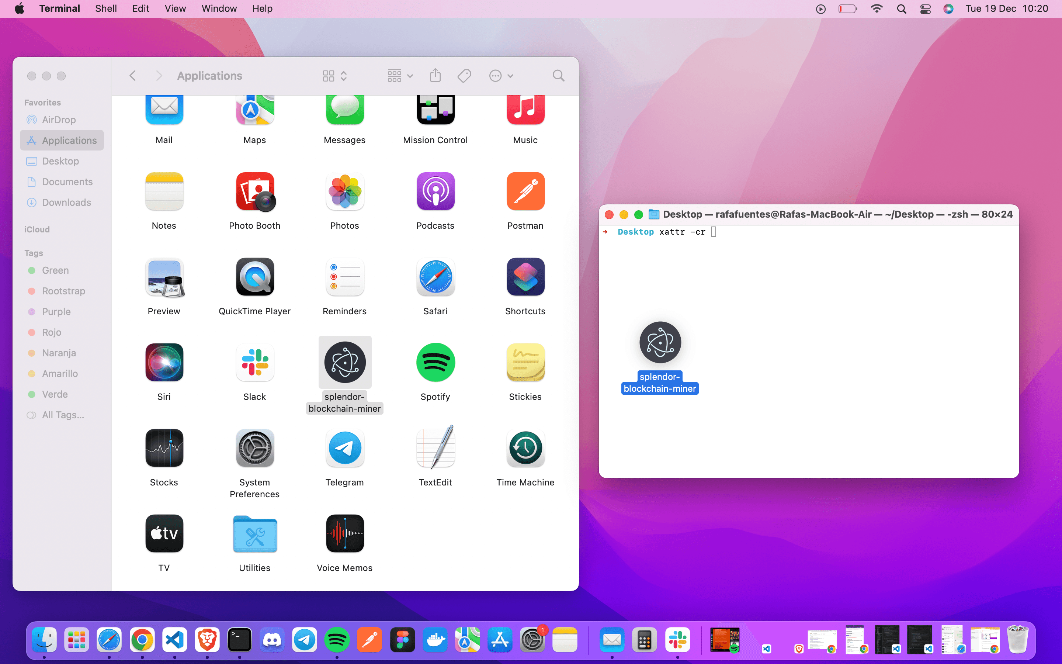The width and height of the screenshot is (1062, 664).
Task: Select QuickTime Player in Applications
Action: [255, 277]
